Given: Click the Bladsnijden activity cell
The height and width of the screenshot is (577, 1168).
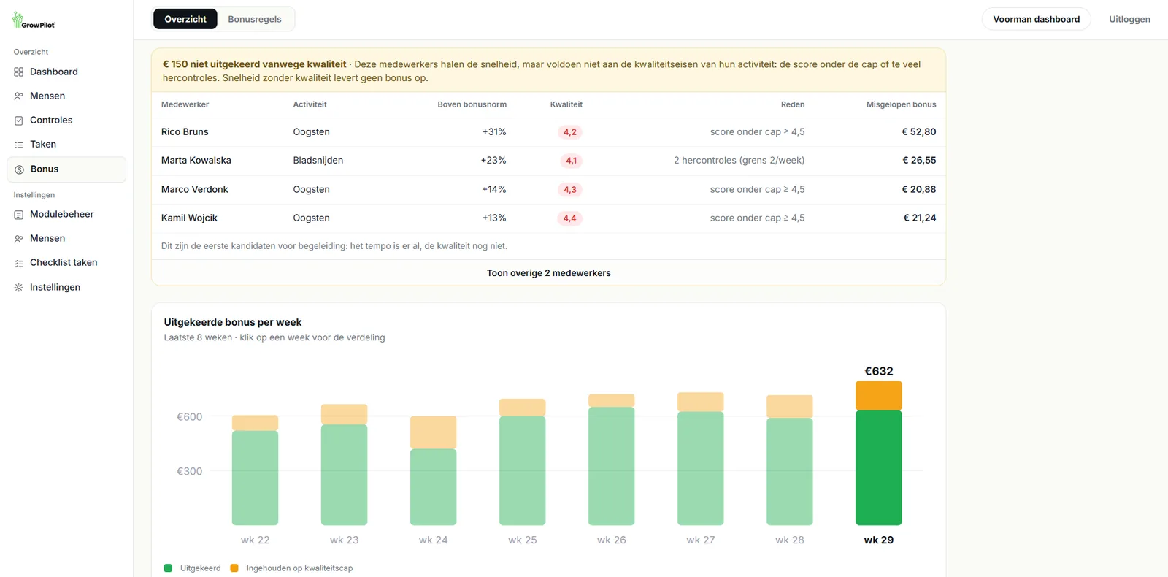Looking at the screenshot, I should 318,161.
